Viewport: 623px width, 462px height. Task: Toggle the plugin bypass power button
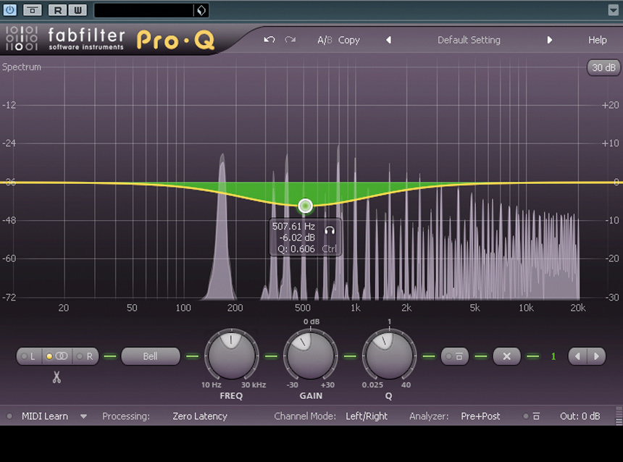10,10
